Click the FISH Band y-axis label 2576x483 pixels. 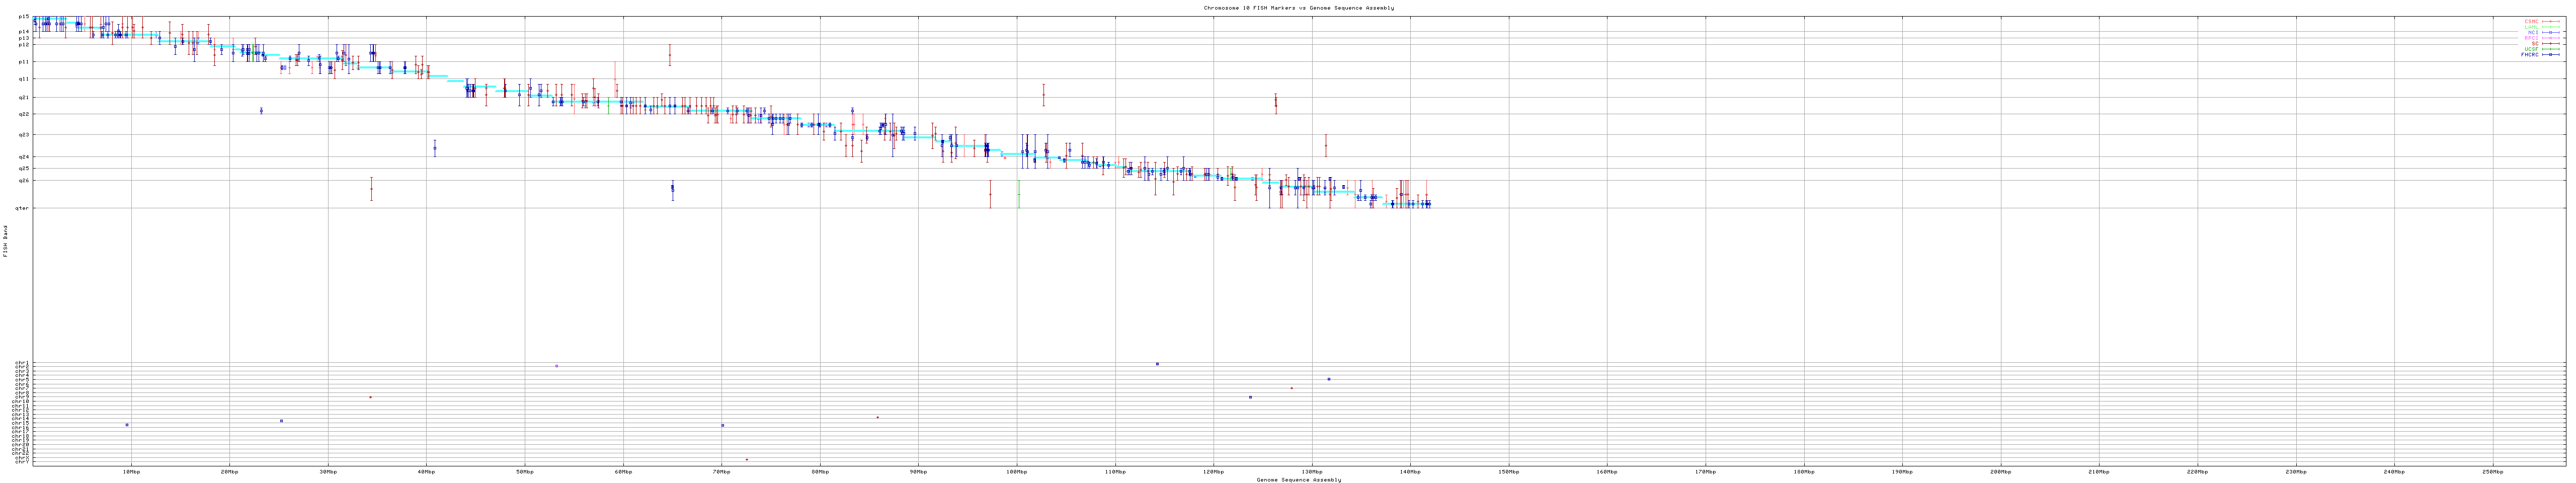click(5, 241)
